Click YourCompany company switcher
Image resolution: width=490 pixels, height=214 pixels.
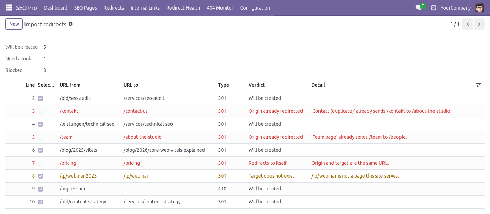pyautogui.click(x=456, y=7)
